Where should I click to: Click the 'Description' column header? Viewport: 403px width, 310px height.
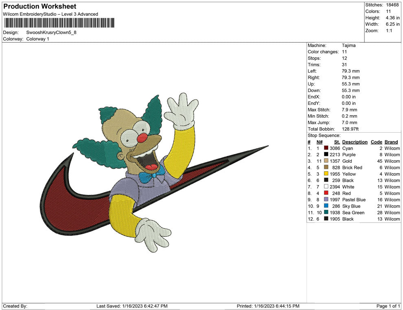(355, 142)
